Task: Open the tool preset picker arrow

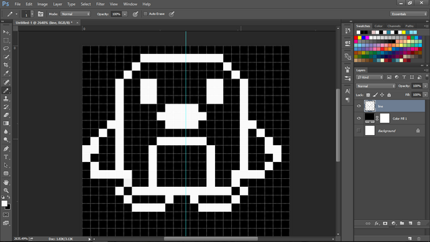Action: coord(16,14)
